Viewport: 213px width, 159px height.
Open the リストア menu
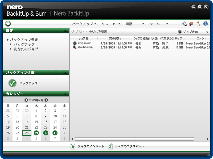point(111,24)
